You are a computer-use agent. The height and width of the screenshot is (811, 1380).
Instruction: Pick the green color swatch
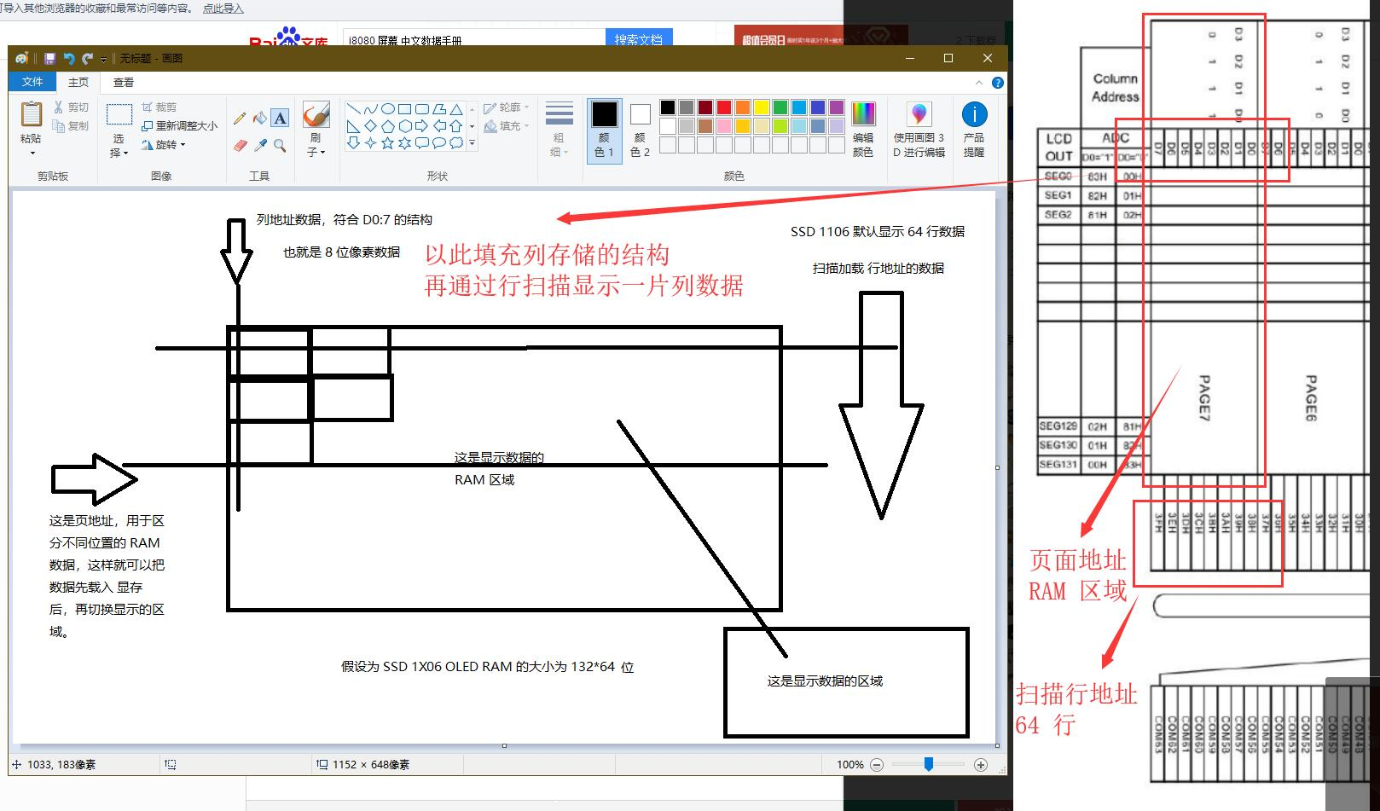780,107
